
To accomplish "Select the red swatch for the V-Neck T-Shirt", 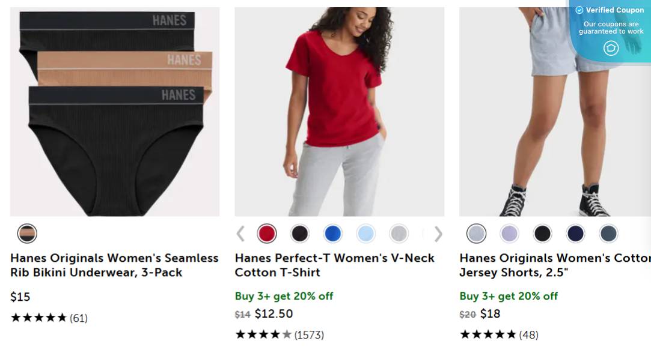I will (267, 234).
